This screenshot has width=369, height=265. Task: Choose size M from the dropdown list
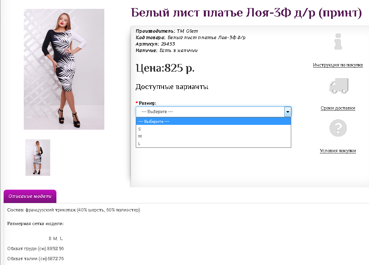pos(214,136)
